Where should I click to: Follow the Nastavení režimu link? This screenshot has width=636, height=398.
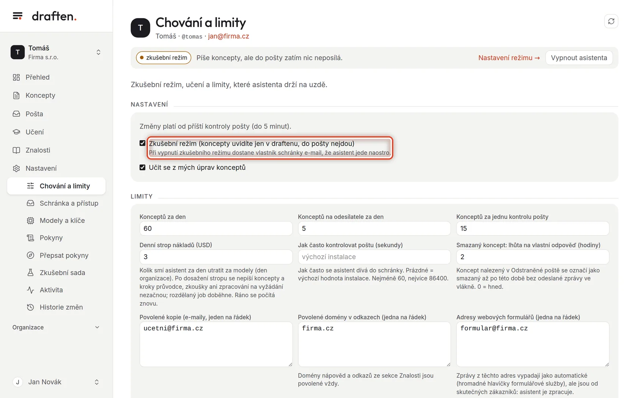click(509, 58)
